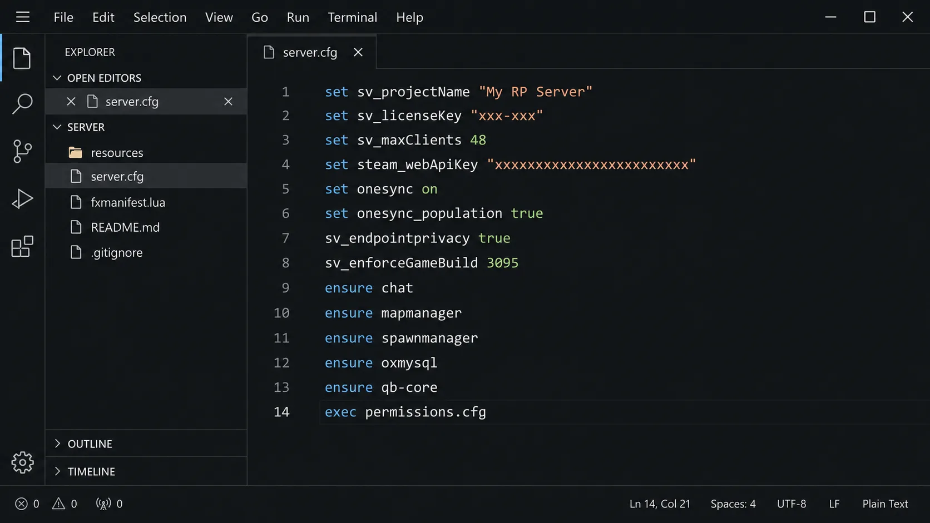Open the resources folder in tree

pos(146,152)
